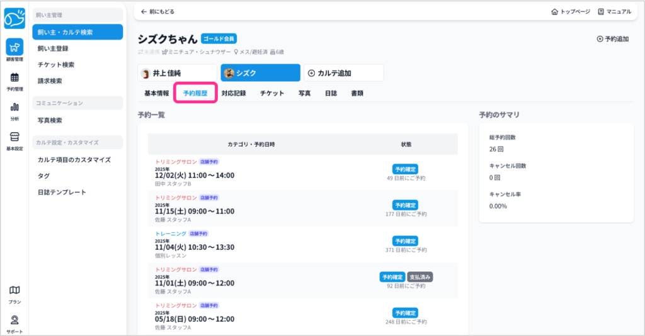Switch to the 対応記録 tab
Viewport: 645px width, 336px height.
point(233,93)
